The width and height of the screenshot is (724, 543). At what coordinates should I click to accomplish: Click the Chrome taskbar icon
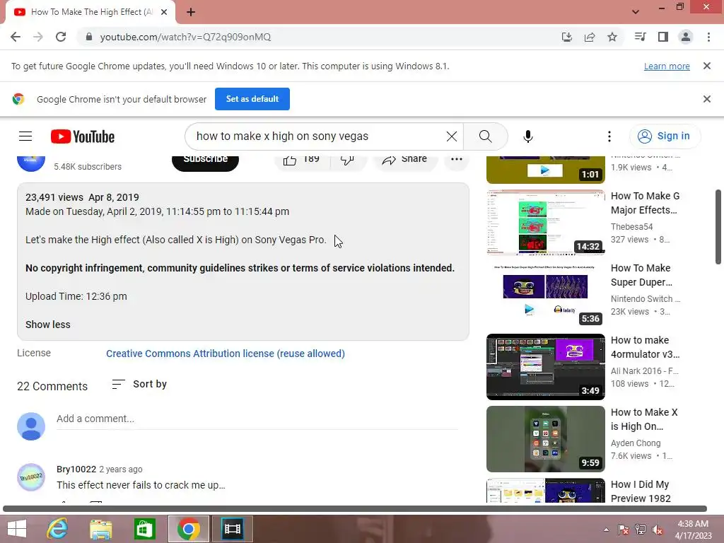[188, 529]
